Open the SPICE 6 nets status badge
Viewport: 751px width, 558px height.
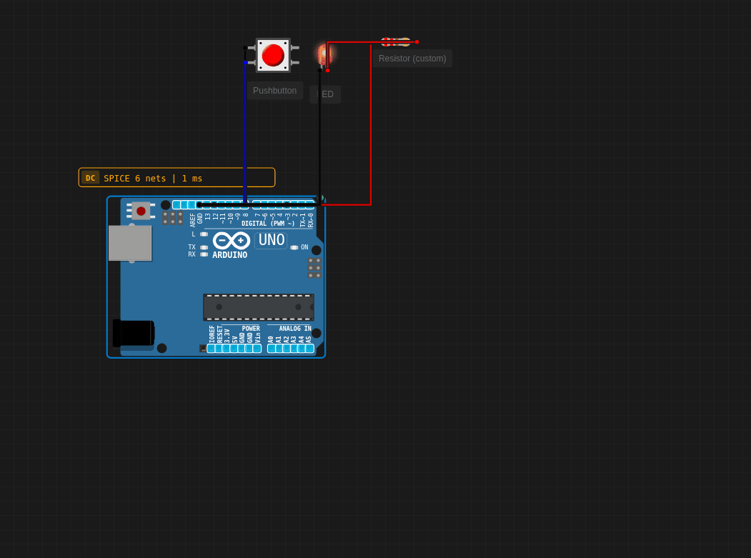coord(176,178)
